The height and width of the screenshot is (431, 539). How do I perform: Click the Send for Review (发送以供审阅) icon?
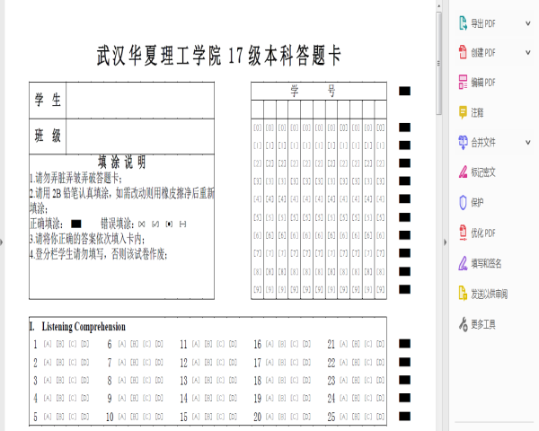point(463,294)
